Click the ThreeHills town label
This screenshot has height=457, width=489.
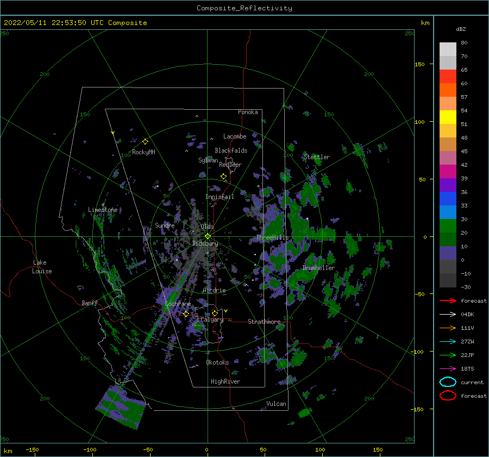coord(272,237)
